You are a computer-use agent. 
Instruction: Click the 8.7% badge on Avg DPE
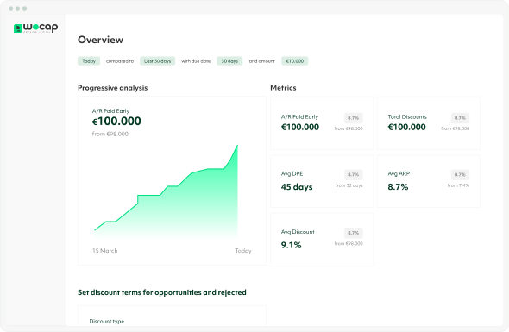[x=354, y=174]
